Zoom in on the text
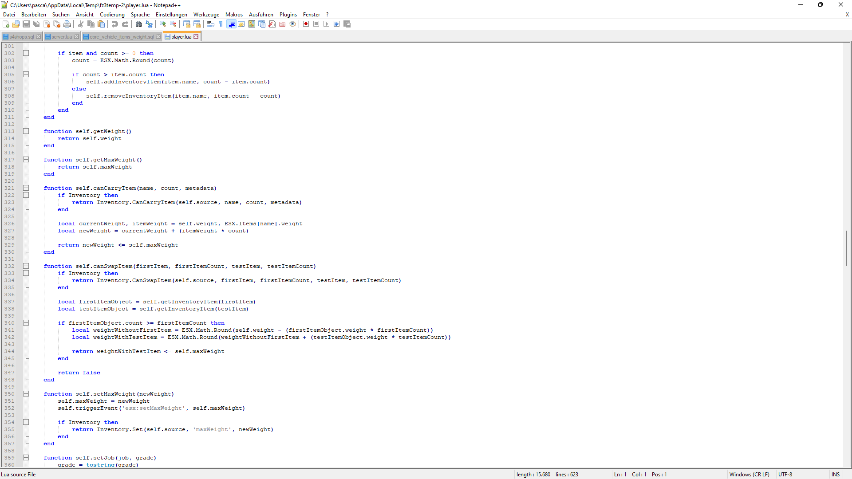The height and width of the screenshot is (479, 852). point(163,24)
